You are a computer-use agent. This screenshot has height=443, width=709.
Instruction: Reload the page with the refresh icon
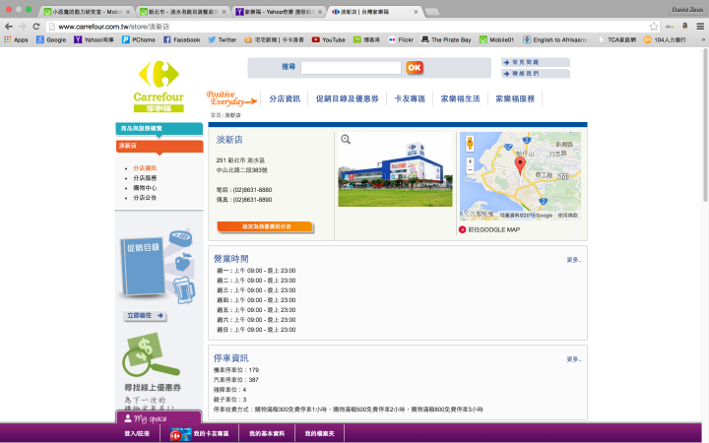click(x=36, y=27)
